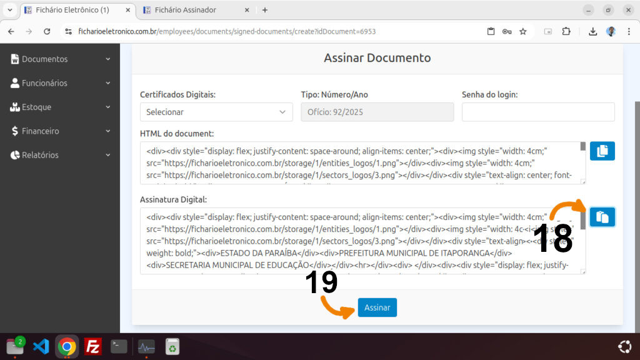Open the Ubuntu show applications icon
Screen dimensions: 640x360
[624, 347]
